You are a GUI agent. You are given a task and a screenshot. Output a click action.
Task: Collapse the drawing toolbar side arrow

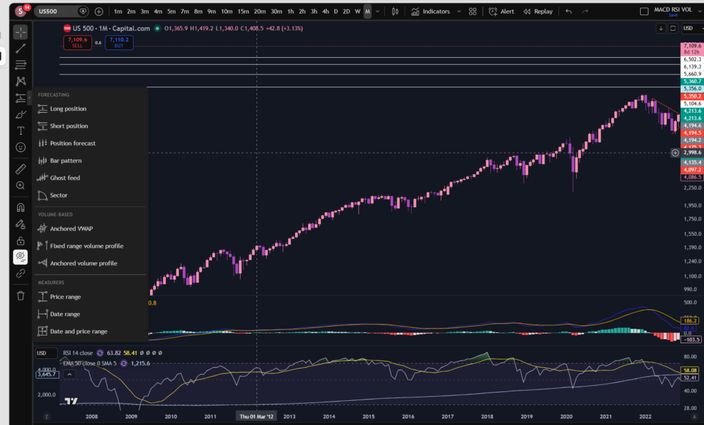click(30, 97)
